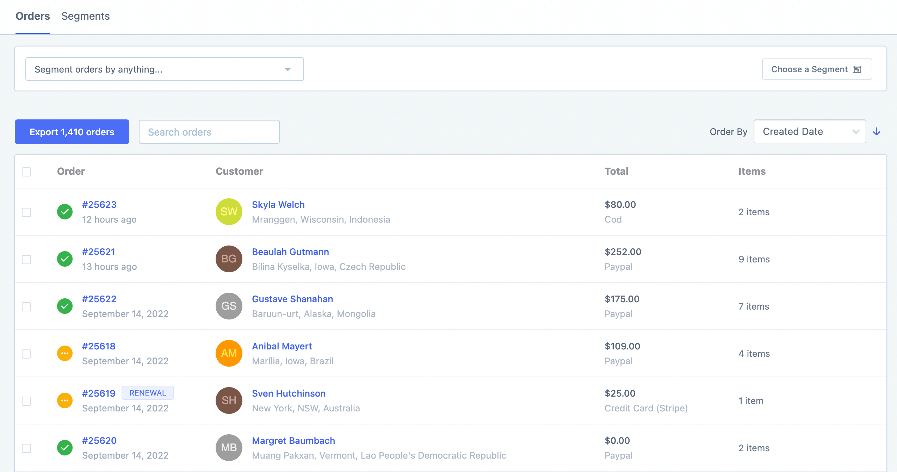The width and height of the screenshot is (897, 472).
Task: Click Margret Baumbach's MB avatar
Action: tap(229, 448)
